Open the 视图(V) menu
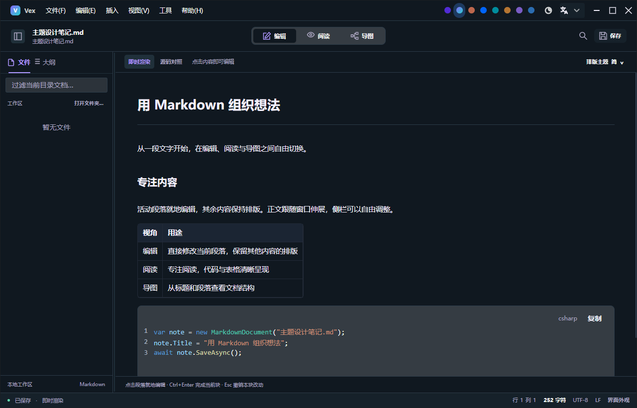 [139, 10]
